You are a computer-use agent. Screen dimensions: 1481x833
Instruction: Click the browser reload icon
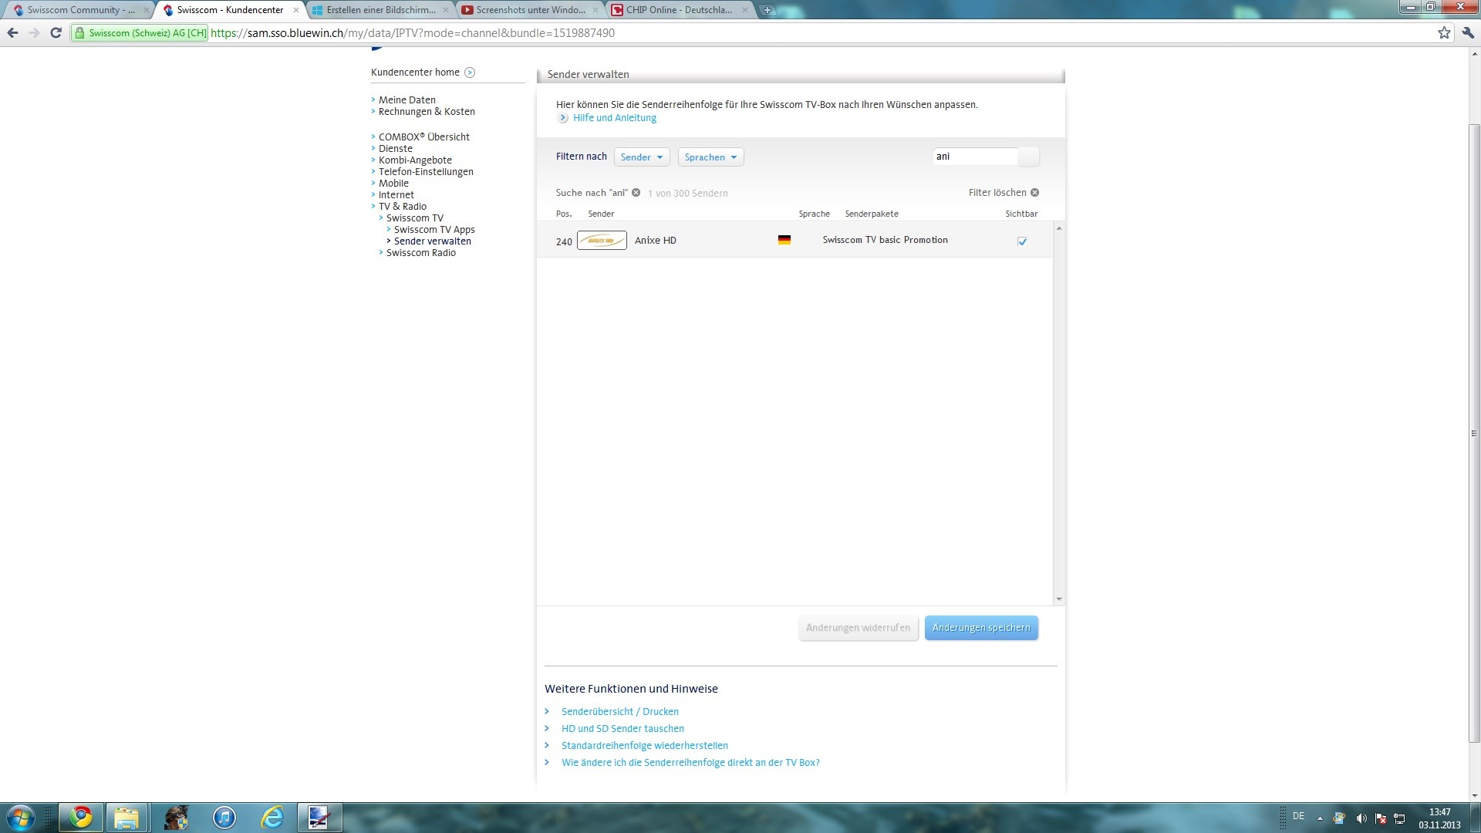tap(56, 32)
